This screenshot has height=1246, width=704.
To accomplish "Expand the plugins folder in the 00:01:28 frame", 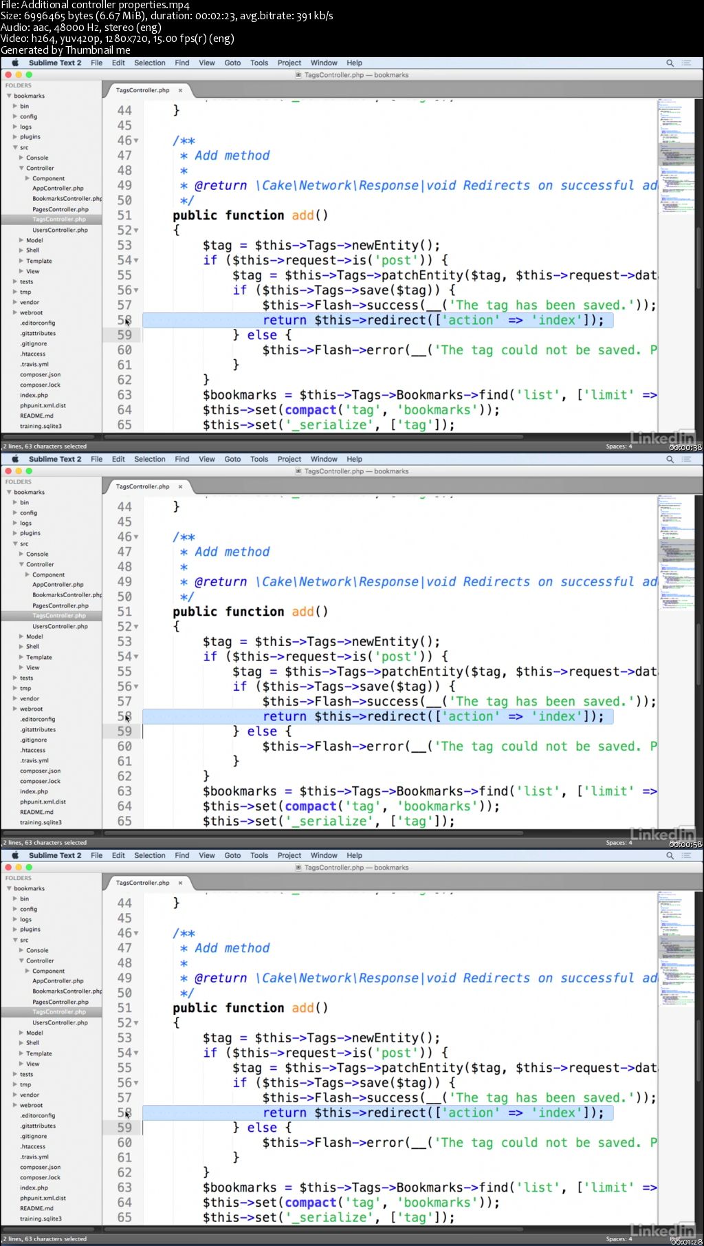I will click(x=15, y=930).
